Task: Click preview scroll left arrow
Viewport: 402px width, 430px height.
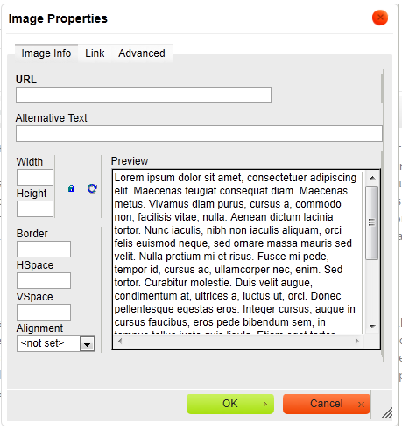Action: (x=120, y=341)
